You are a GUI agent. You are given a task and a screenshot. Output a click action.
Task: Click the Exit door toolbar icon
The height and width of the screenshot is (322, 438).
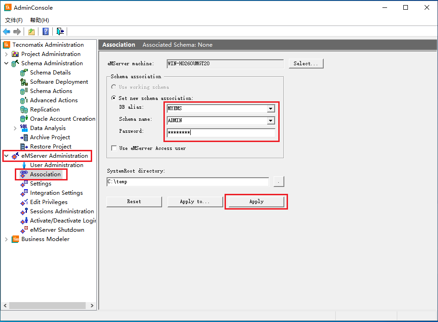point(60,31)
